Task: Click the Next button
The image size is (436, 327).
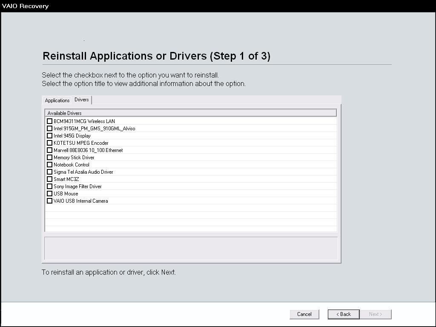Action: (x=376, y=314)
